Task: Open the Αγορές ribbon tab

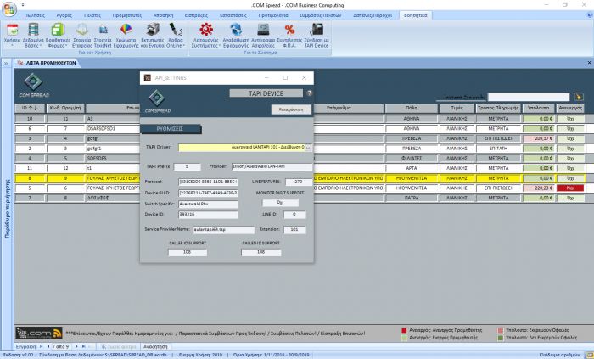Action: point(64,15)
